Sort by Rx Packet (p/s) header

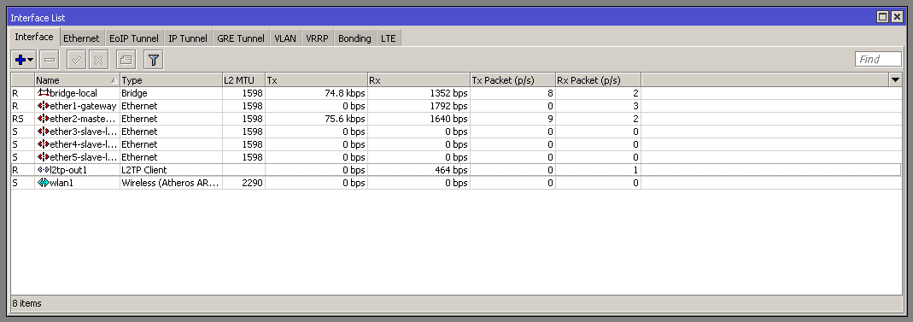click(598, 80)
